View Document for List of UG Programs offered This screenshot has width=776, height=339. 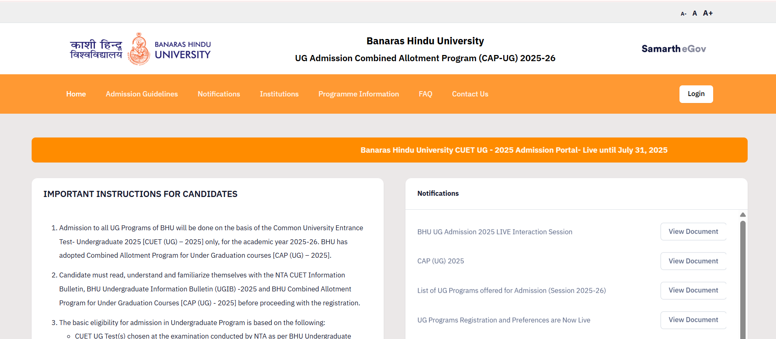point(693,290)
